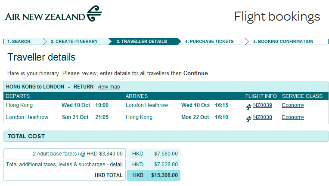The image size is (329, 186).
Task: Go back to Create Itinerary step
Action: coord(74,42)
